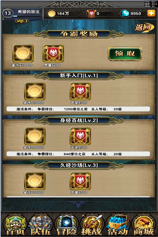Open the 首页 home tab
The height and width of the screenshot is (237, 158).
point(15,225)
